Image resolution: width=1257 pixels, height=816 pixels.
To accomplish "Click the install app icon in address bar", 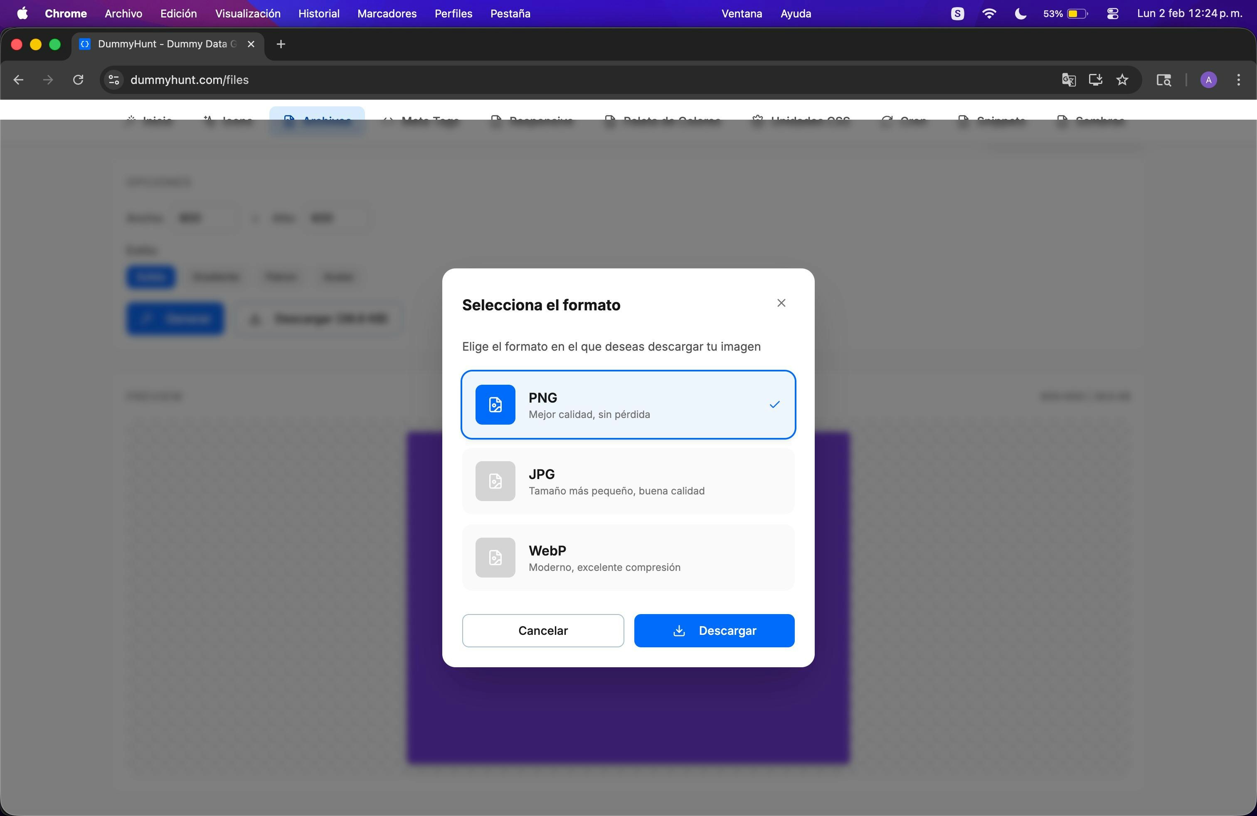I will pos(1095,80).
